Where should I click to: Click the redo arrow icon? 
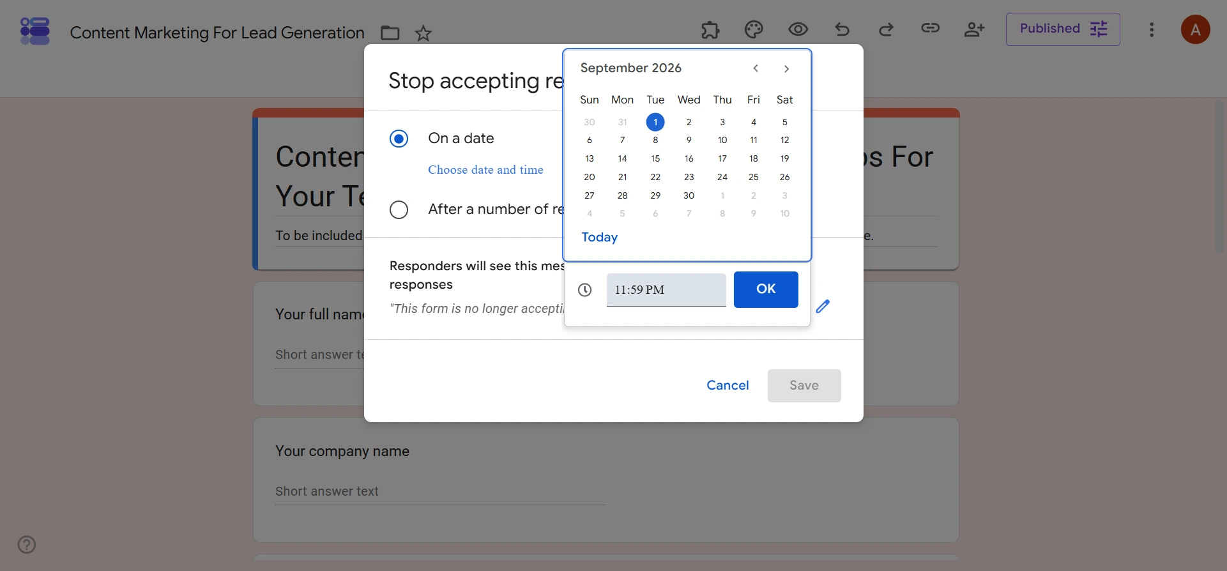coord(886,29)
